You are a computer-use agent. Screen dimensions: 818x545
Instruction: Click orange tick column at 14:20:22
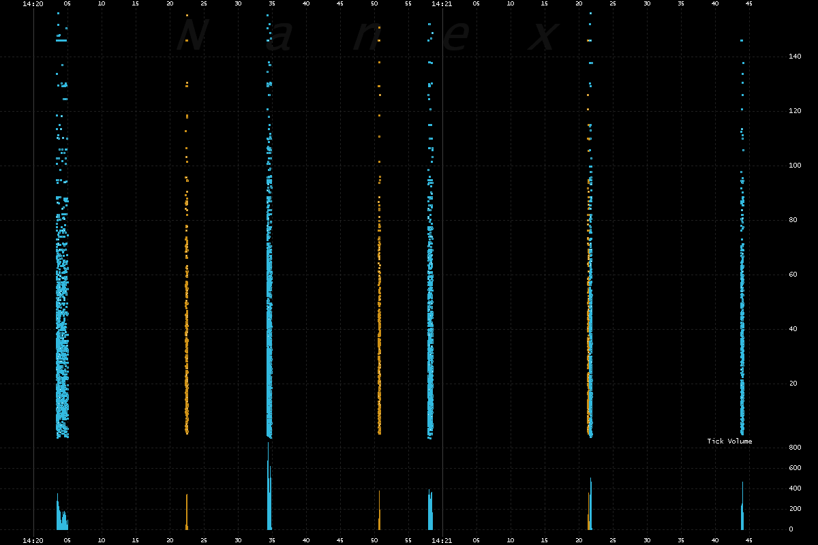(186, 225)
